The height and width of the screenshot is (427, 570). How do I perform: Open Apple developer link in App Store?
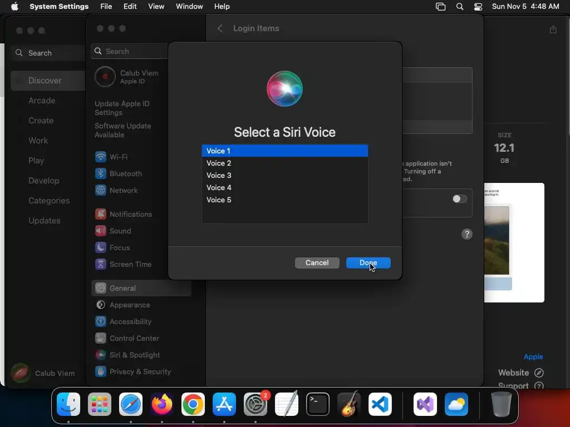pyautogui.click(x=533, y=357)
